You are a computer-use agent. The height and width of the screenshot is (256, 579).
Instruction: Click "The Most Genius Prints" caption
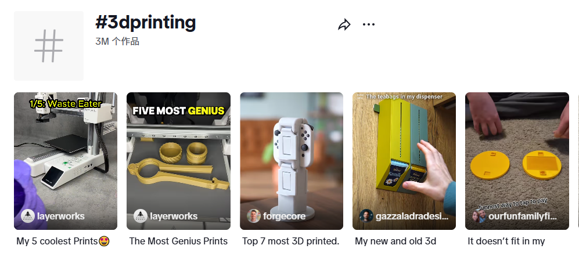[x=178, y=241]
